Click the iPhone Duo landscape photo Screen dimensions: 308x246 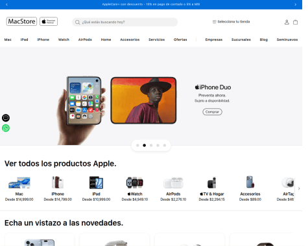click(143, 100)
